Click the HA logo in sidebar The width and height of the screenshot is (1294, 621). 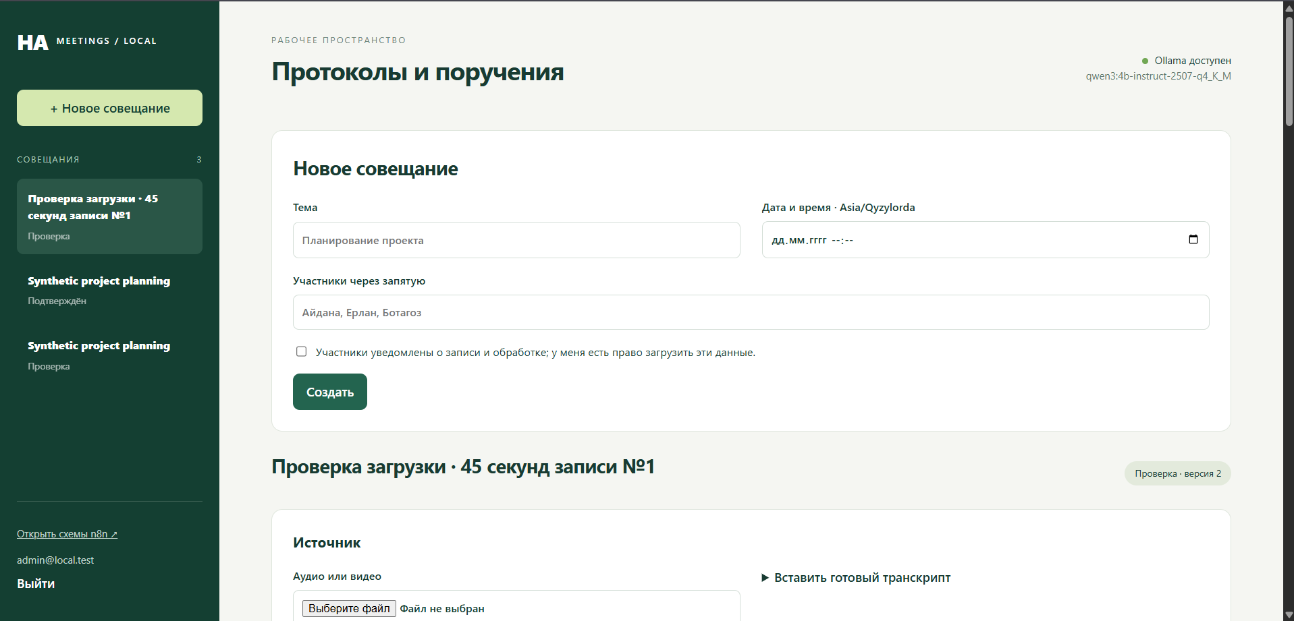point(32,42)
